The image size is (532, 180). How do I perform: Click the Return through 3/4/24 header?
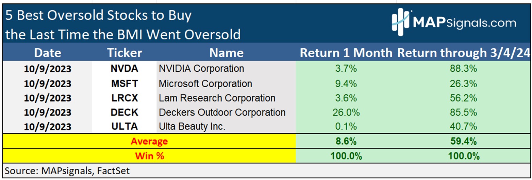(464, 53)
